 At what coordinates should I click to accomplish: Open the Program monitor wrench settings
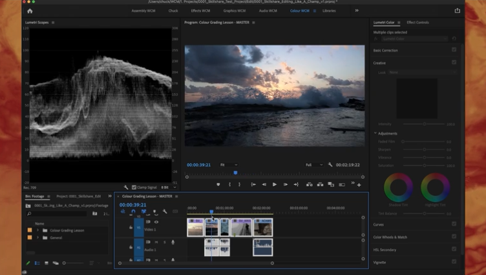tap(330, 165)
